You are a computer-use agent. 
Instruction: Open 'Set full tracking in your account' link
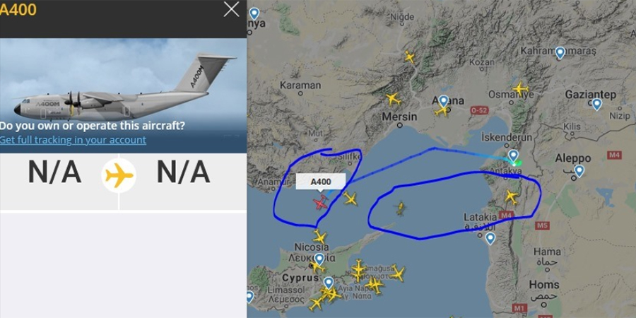pyautogui.click(x=73, y=141)
